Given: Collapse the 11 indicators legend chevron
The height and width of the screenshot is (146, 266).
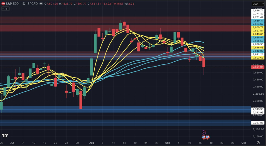Looking at the screenshot, I should coord(3,9).
